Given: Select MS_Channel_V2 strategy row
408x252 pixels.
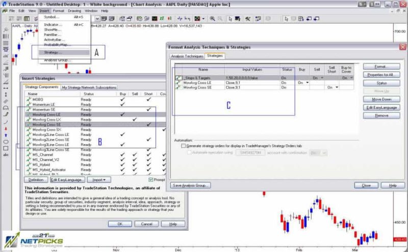Looking at the screenshot, I should coord(95,160).
